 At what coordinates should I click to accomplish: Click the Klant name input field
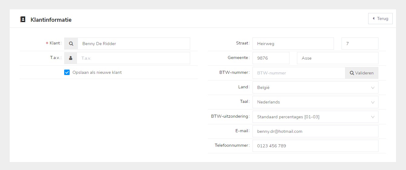click(134, 44)
